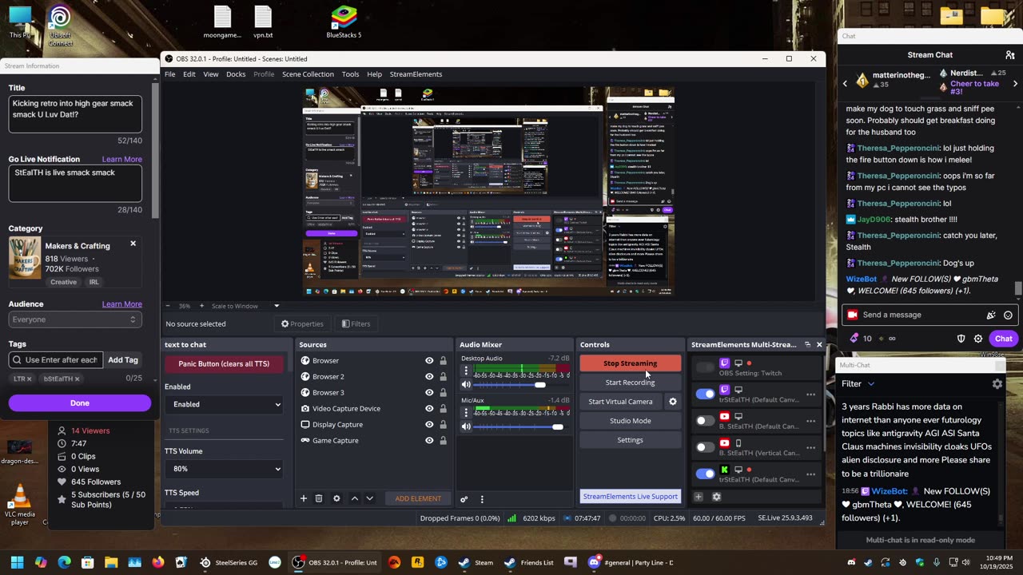The image size is (1023, 575).
Task: Remove the Makers & Crafting category
Action: click(133, 244)
